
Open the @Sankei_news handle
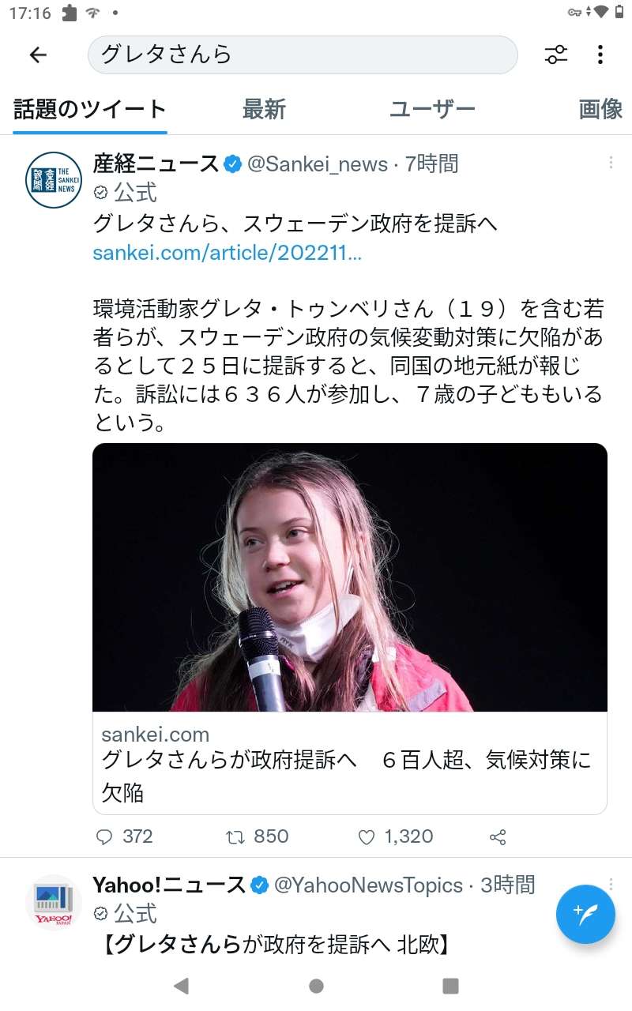coord(318,164)
